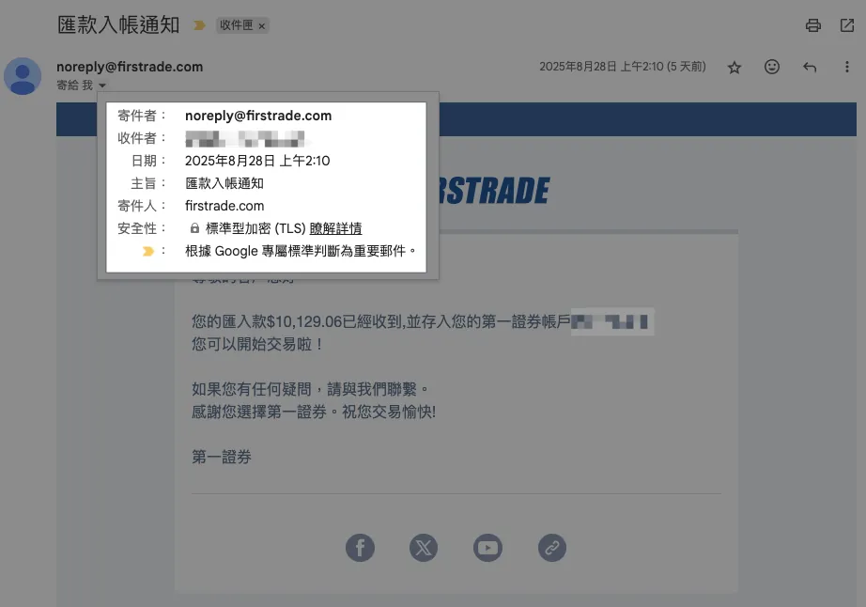Image resolution: width=866 pixels, height=607 pixels.
Task: Click the reply arrow icon
Action: [810, 68]
